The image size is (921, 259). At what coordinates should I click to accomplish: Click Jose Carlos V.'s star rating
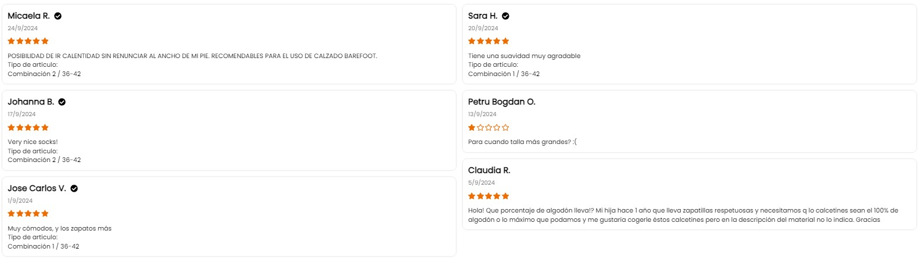pos(28,214)
